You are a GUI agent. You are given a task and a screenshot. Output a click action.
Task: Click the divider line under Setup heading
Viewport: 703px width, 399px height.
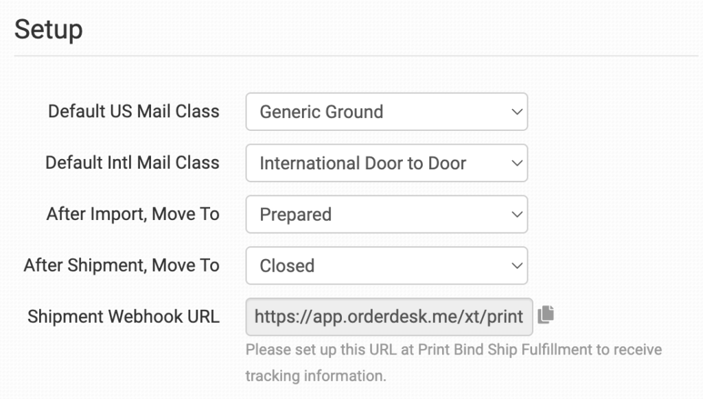click(x=356, y=56)
